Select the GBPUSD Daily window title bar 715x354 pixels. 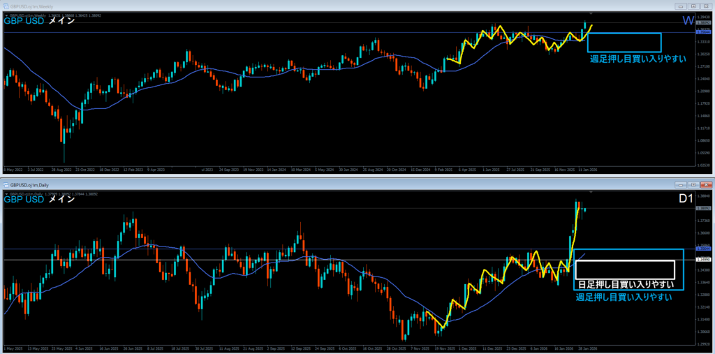pos(279,184)
